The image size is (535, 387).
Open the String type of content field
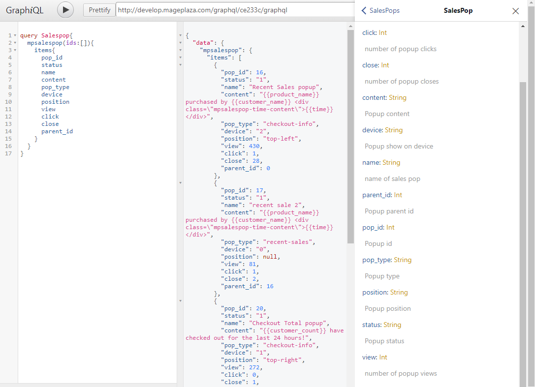point(398,97)
